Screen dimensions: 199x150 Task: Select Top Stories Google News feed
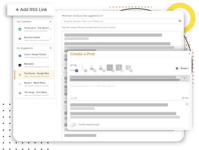coord(35,75)
